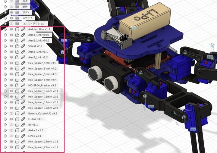Expand the Arduino Uno v1:1 node
217x153 pixels.
[5, 30]
